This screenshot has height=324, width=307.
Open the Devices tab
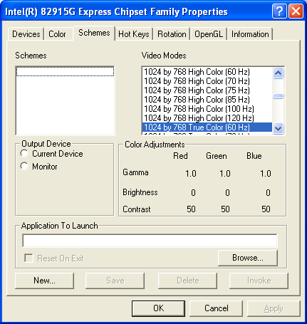click(x=26, y=34)
